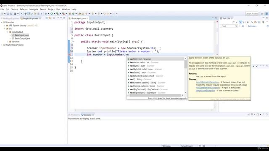This screenshot has height=151, width=269.
Task: Collapse the src folder node
Action: (5, 29)
